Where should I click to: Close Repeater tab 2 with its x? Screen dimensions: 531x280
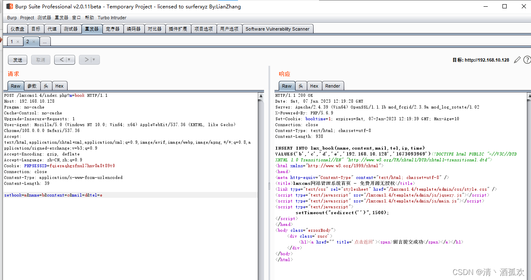click(34, 42)
